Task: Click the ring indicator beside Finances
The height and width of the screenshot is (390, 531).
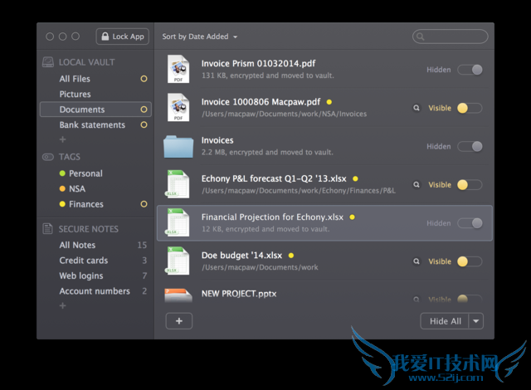Action: pos(144,204)
